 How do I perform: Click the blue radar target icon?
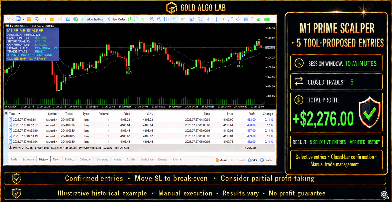76,19
